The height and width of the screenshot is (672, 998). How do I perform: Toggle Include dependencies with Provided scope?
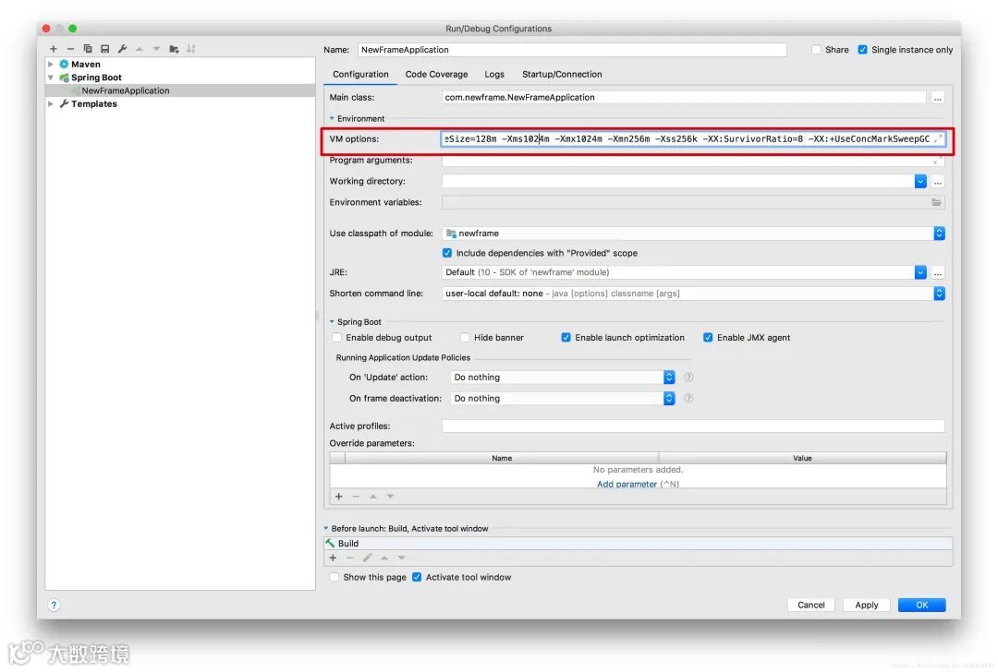click(447, 253)
